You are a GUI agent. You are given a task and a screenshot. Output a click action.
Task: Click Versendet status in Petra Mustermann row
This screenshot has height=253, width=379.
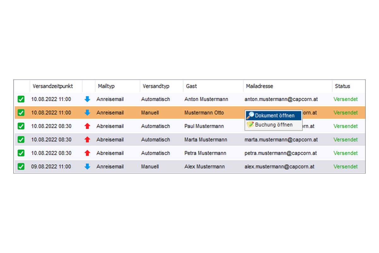click(346, 153)
